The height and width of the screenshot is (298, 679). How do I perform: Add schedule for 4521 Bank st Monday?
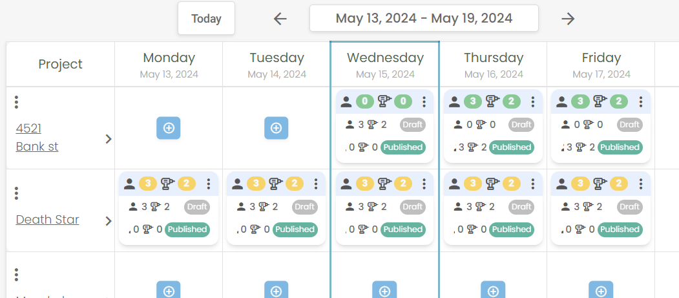[x=169, y=128]
